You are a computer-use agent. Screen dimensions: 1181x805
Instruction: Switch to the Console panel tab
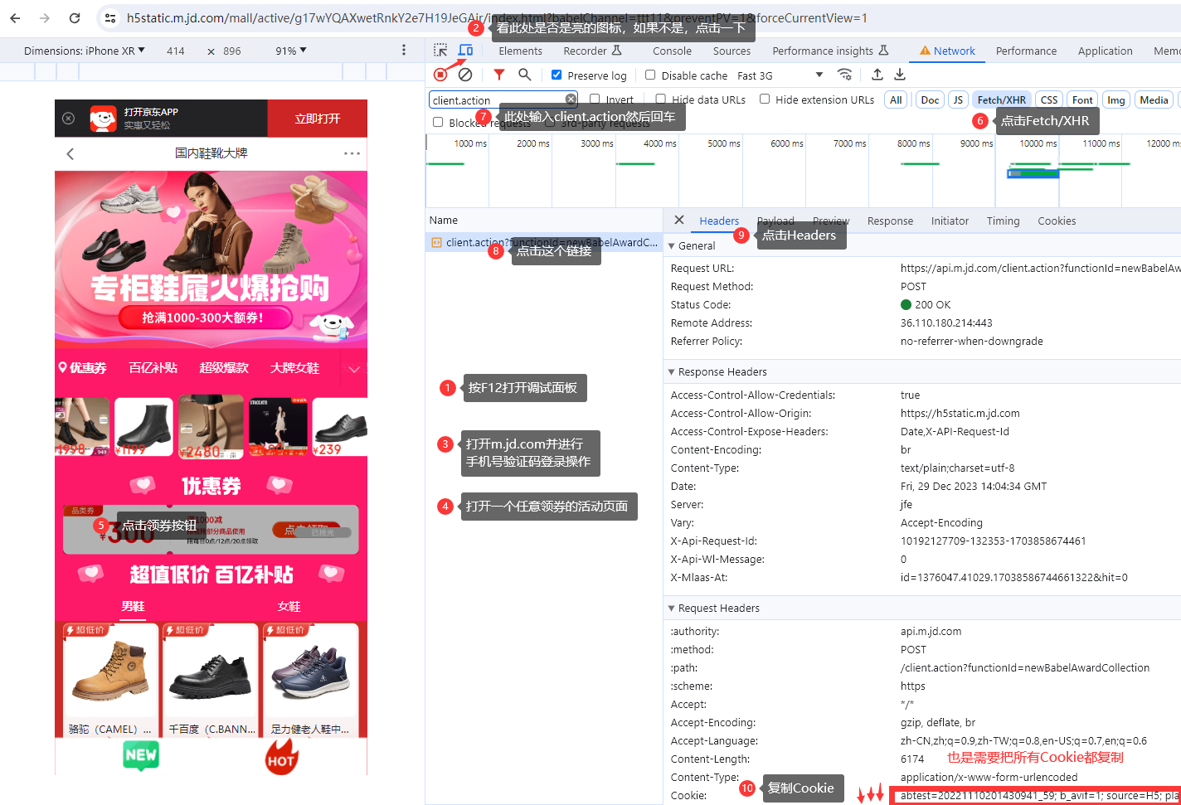[672, 51]
